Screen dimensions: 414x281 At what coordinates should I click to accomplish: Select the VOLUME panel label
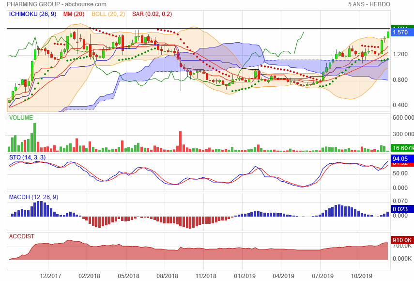point(21,118)
